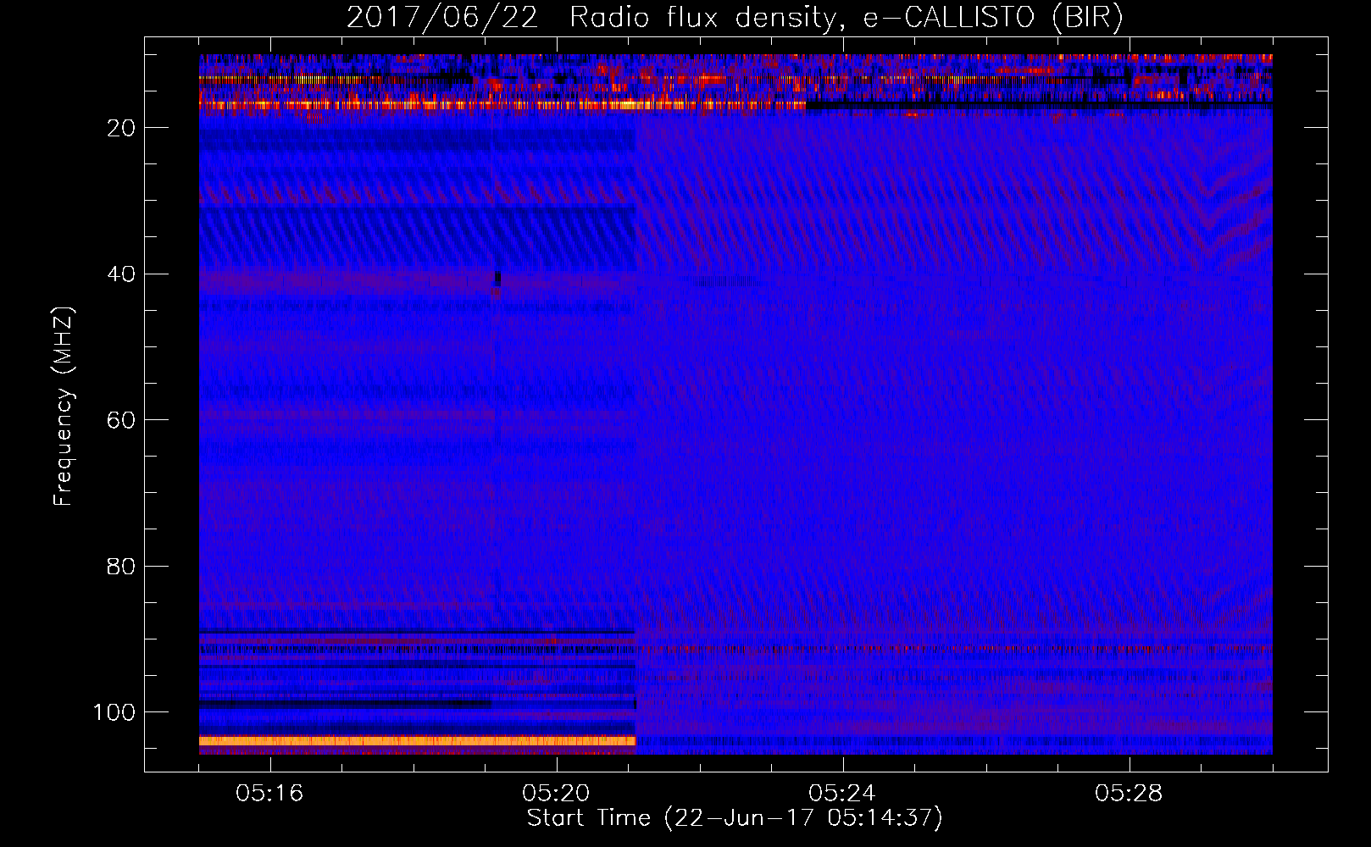This screenshot has width=1371, height=847.
Task: Click the "Frequency (MHZ)" axis label
Action: (x=64, y=407)
